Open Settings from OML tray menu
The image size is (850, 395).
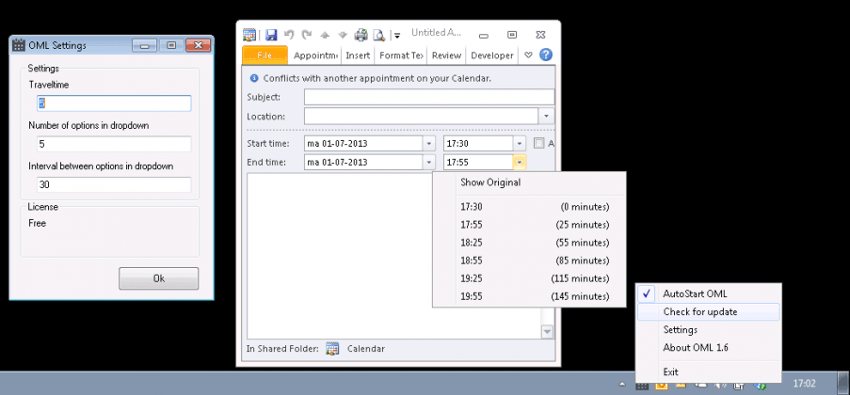point(709,329)
